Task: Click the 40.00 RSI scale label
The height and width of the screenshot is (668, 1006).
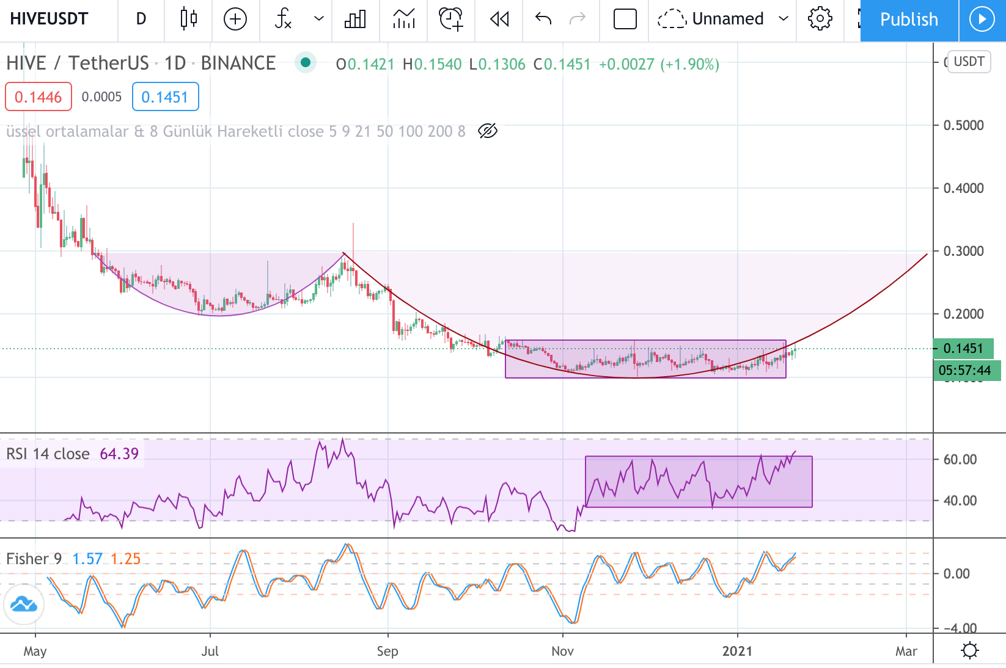Action: (x=960, y=501)
